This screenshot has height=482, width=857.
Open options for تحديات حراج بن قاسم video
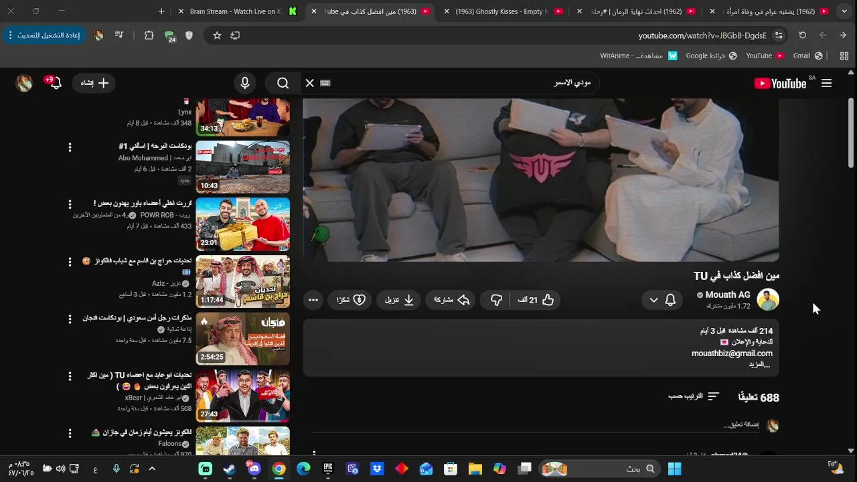(x=70, y=261)
